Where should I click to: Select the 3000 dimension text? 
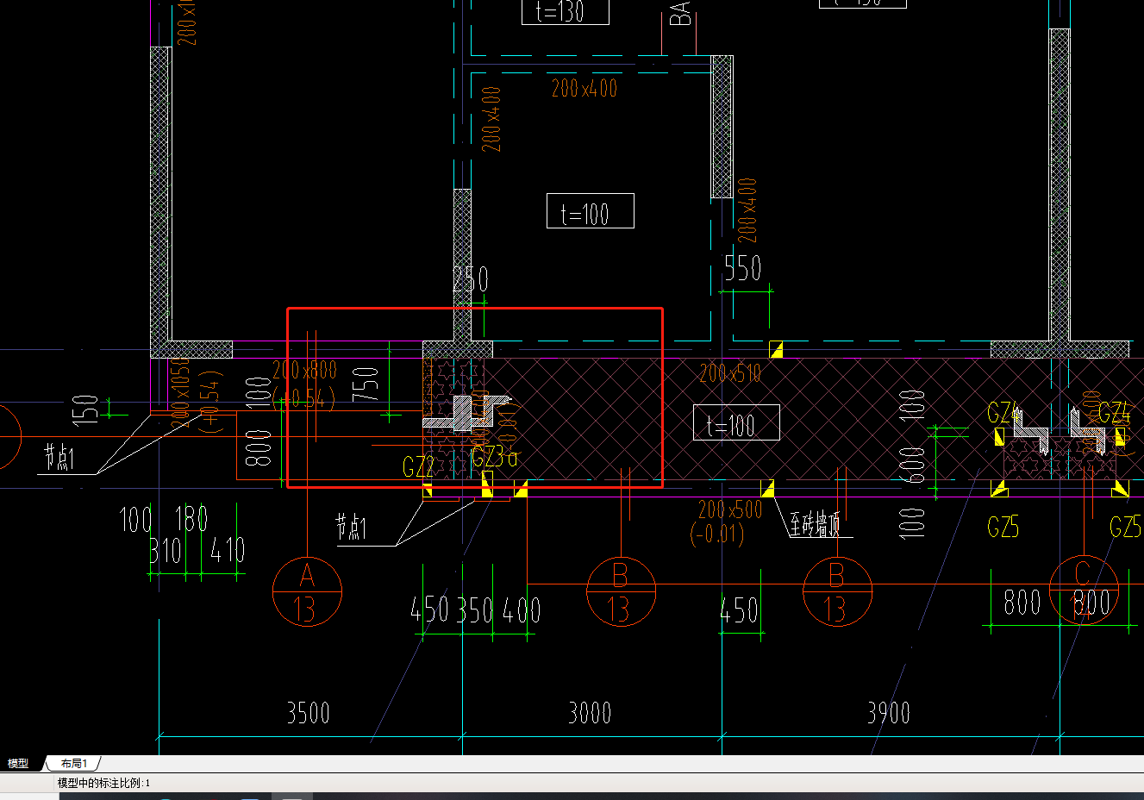pos(590,713)
